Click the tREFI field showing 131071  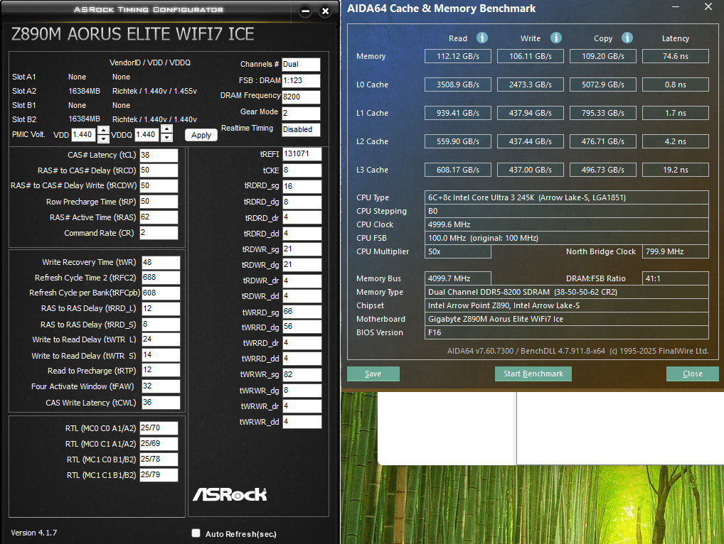point(302,154)
